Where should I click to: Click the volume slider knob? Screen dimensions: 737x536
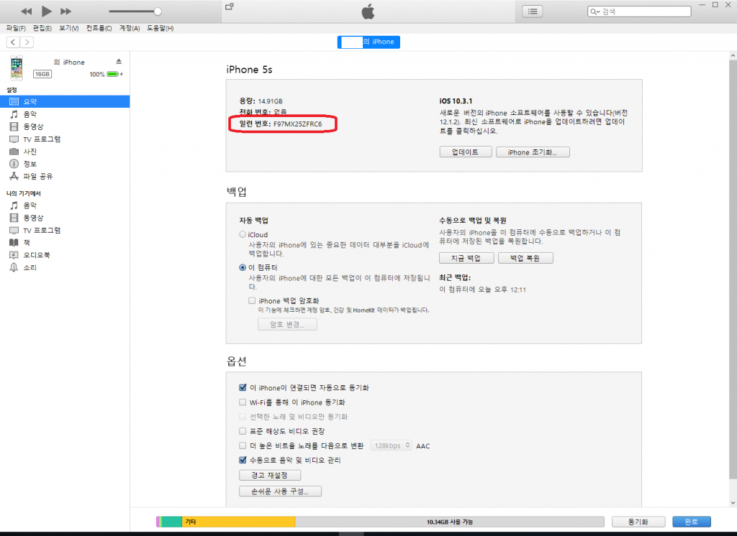[x=158, y=11]
